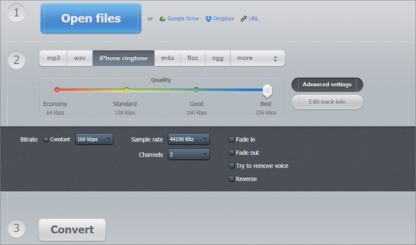Screen dimensions: 416x245
Task: Click the Open files button
Action: pos(91,19)
